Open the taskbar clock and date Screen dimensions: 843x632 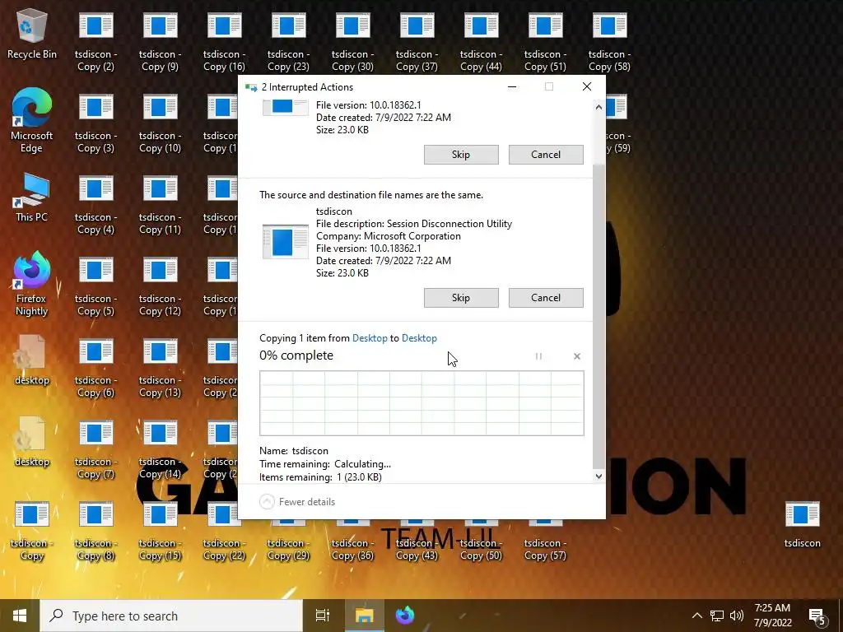pos(772,616)
